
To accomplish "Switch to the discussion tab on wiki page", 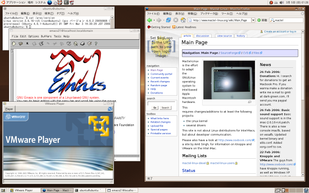I will click(203, 36).
